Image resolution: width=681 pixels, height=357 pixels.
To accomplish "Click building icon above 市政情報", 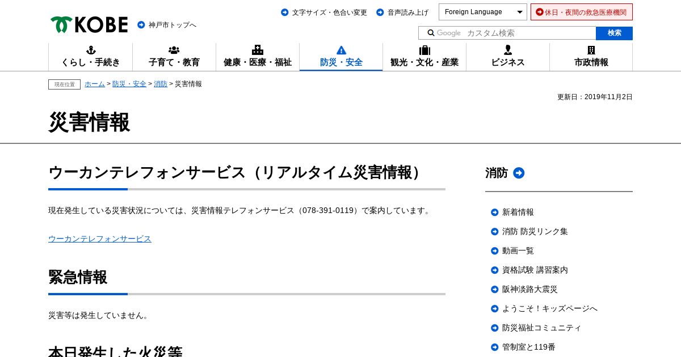I will coord(591,50).
